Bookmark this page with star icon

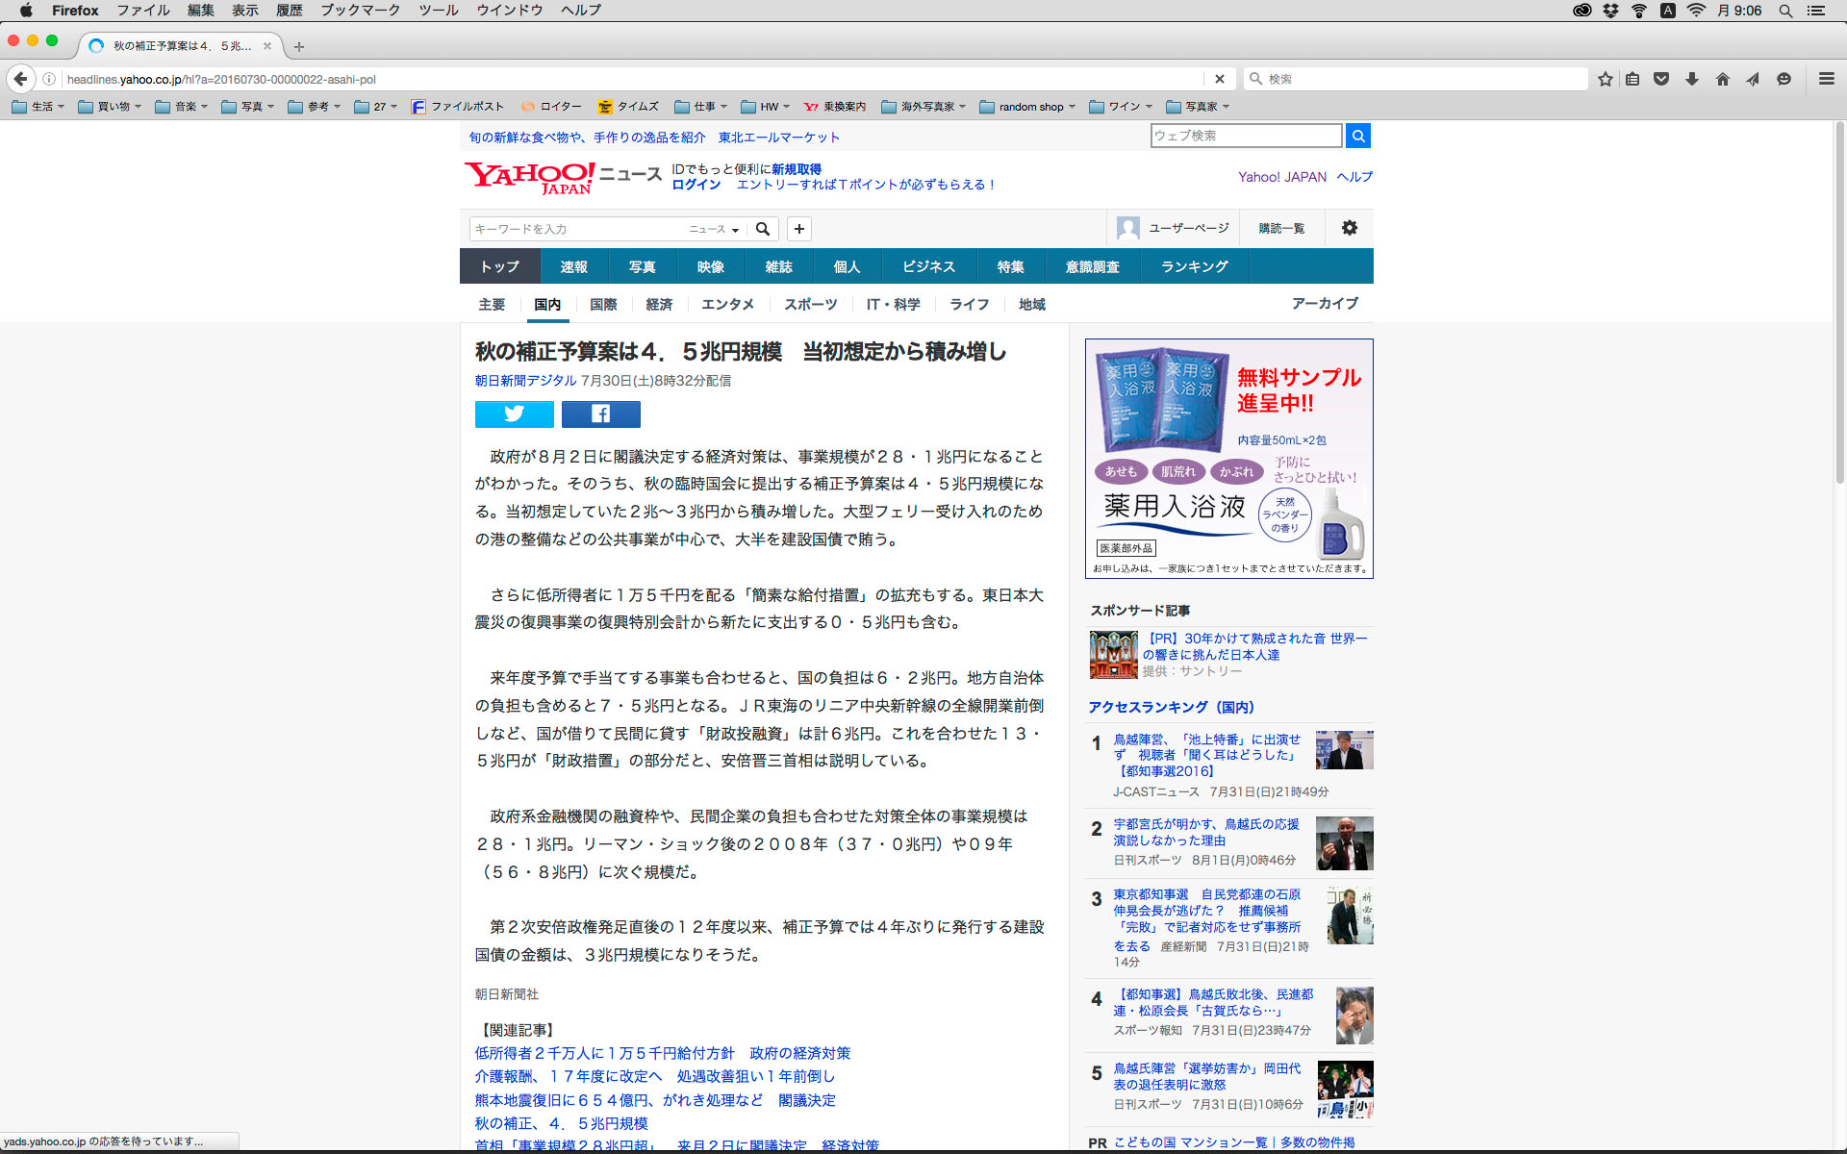pos(1605,79)
